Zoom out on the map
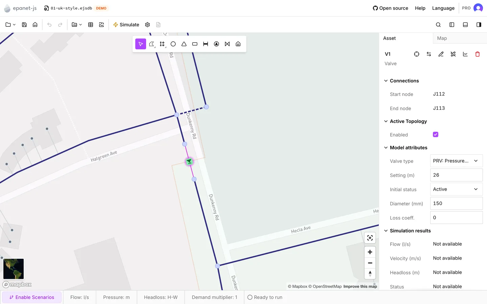The width and height of the screenshot is (487, 304). 370,263
